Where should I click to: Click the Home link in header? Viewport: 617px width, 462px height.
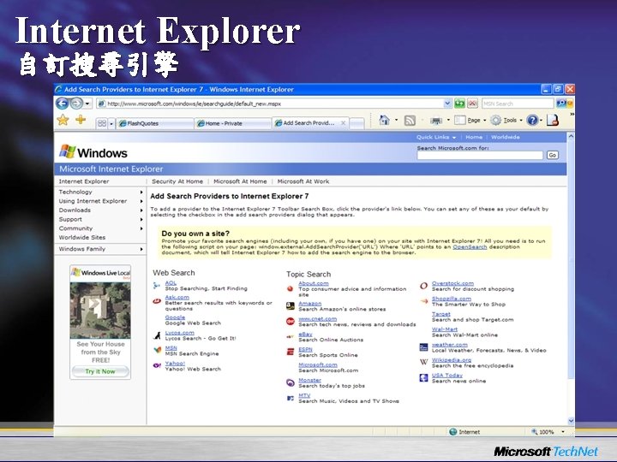(x=474, y=137)
